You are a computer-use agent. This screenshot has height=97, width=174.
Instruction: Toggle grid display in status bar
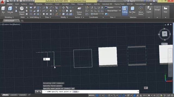97,95
